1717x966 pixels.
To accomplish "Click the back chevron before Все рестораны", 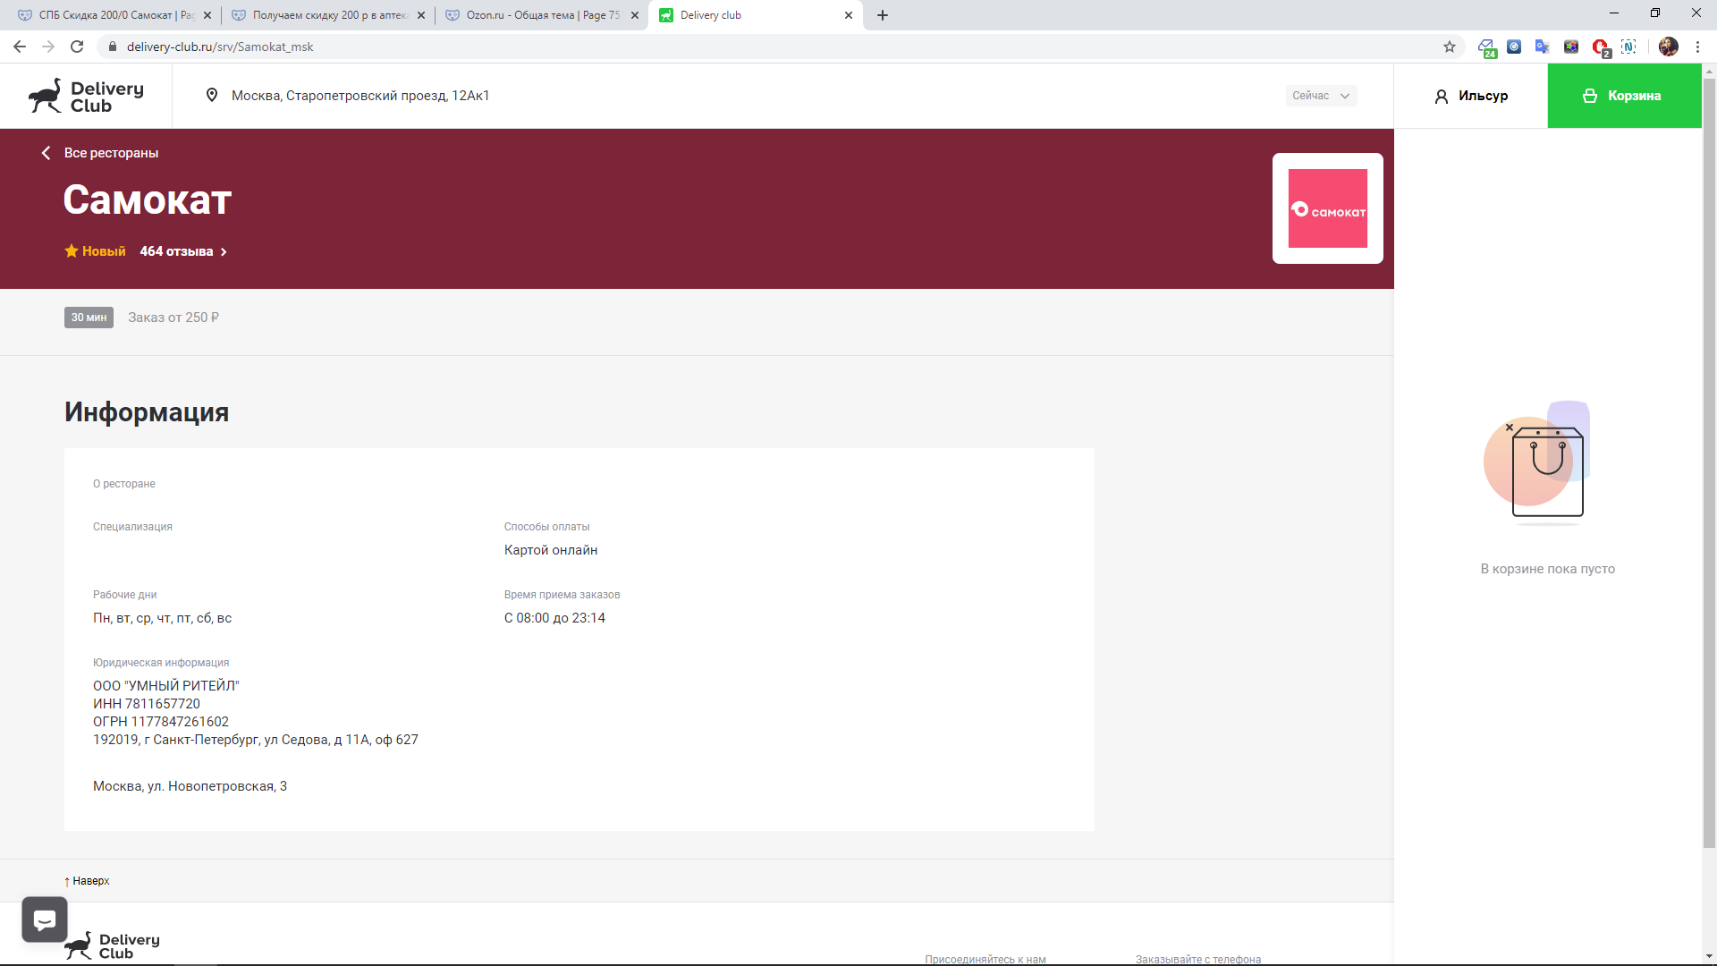I will click(46, 153).
